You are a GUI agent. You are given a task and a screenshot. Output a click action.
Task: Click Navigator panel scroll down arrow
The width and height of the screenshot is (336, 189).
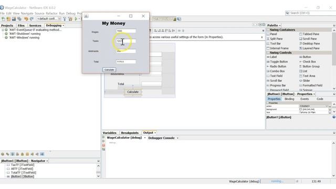point(98,176)
